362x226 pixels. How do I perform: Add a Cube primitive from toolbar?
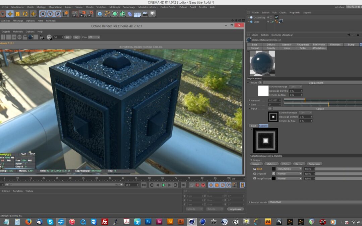tap(100, 14)
